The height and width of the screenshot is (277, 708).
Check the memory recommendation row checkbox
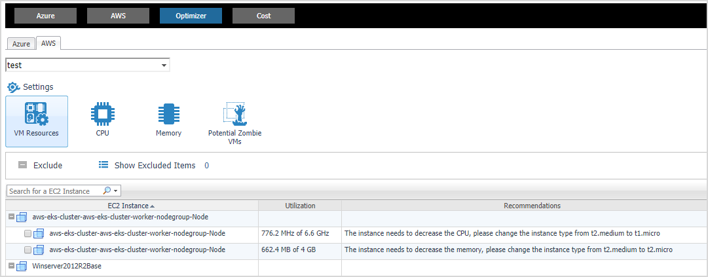[x=28, y=250]
